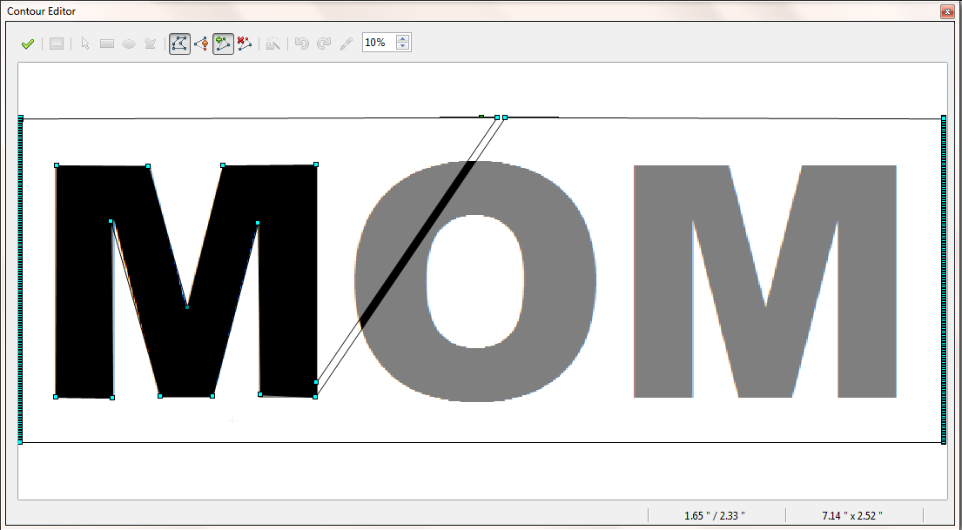Click the green checkmark to apply contour
This screenshot has width=962, height=530.
click(27, 44)
